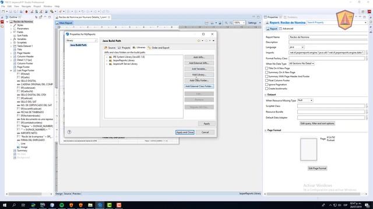Expand Jaspersoft Server Library entry

[x=107, y=64]
